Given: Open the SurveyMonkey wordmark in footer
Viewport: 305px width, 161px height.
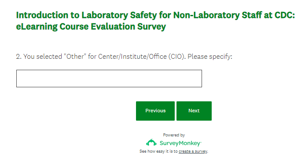Looking at the screenshot, I should (180, 143).
